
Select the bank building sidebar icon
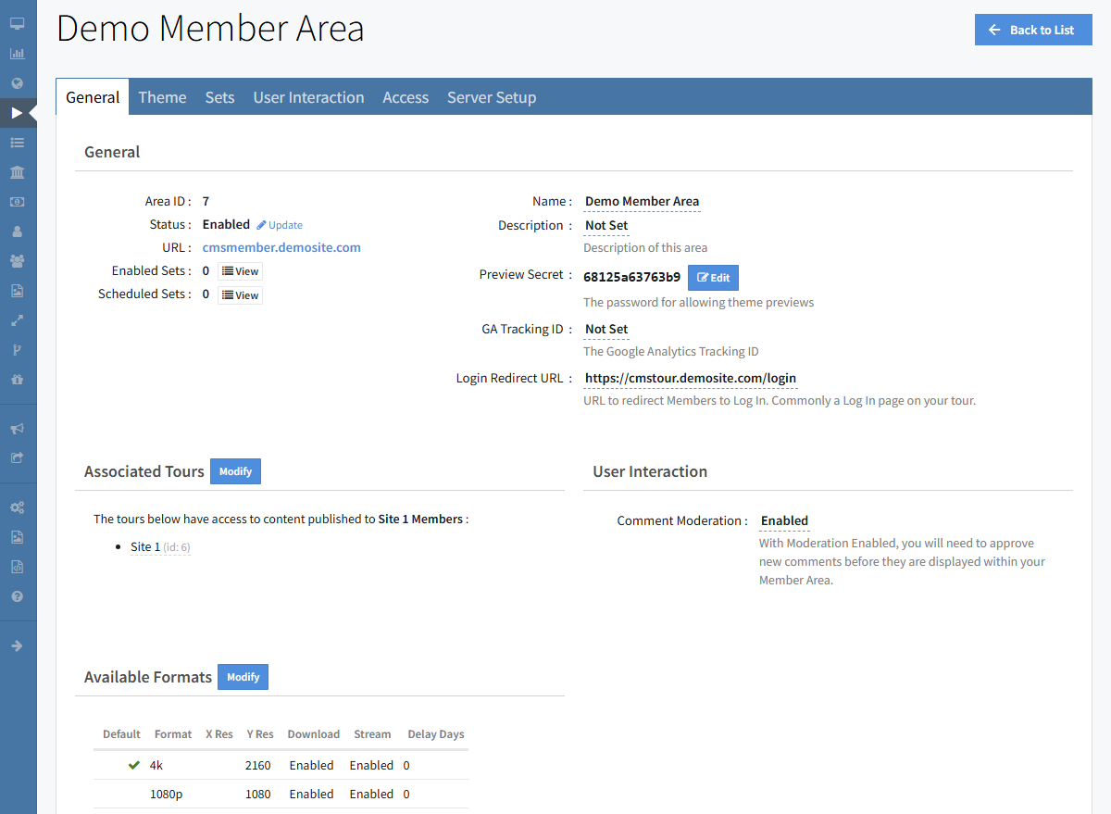coord(17,172)
